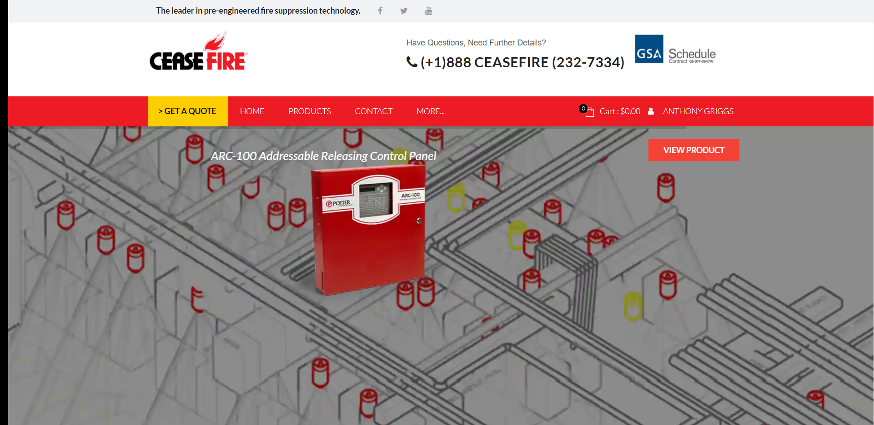This screenshot has height=425, width=874.
Task: Click the (+1)888 CEASEFIRE phone number
Action: 522,62
